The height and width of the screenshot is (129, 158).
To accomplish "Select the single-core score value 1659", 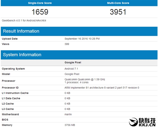I will click(40, 12).
